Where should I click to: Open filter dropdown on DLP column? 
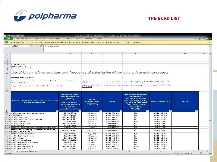coord(121,111)
